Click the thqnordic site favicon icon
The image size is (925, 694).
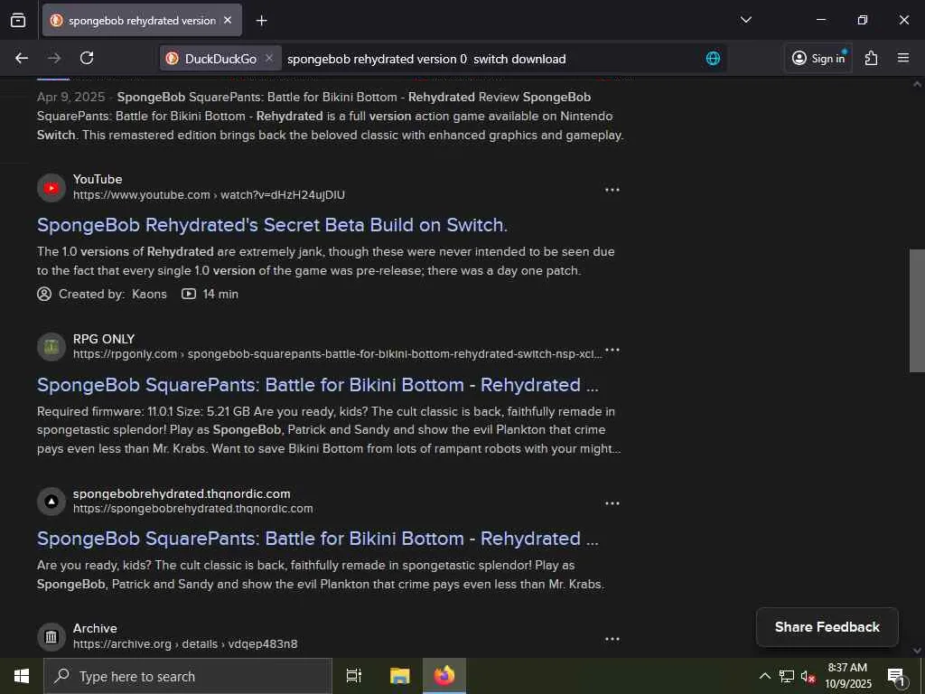tap(51, 501)
